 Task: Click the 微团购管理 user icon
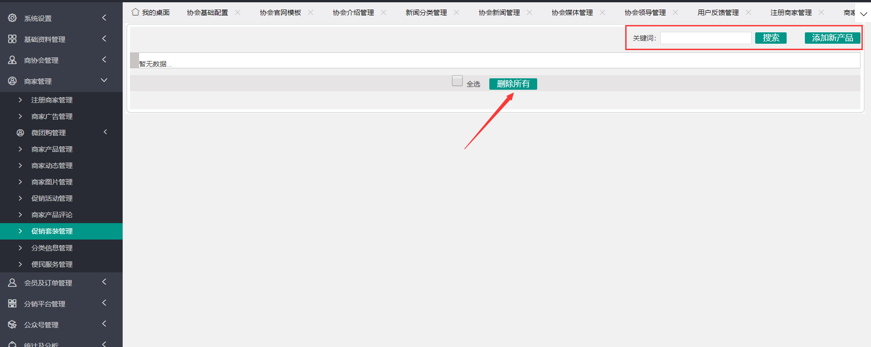click(20, 133)
